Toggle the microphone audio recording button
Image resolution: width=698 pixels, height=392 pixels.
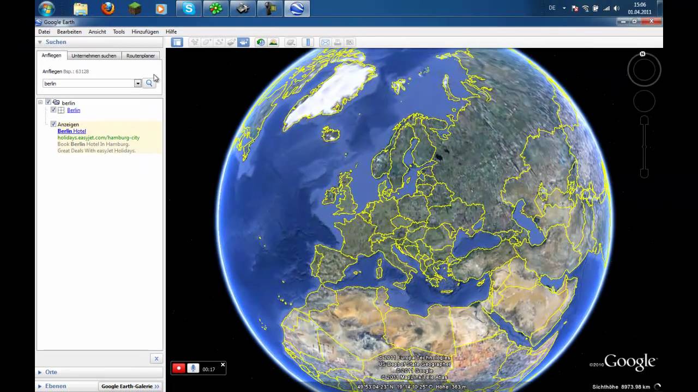point(192,368)
